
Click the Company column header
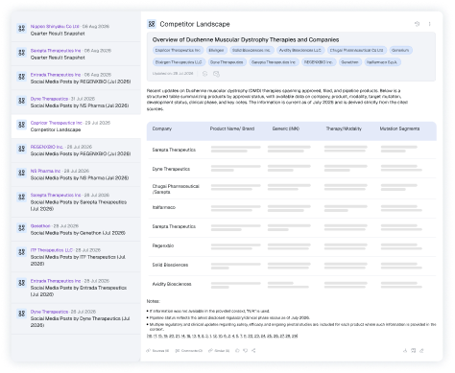tap(162, 128)
